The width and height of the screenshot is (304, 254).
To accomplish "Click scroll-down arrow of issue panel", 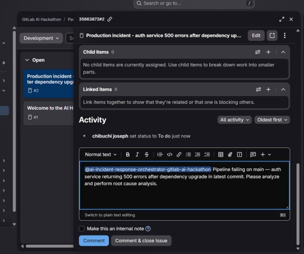I will pyautogui.click(x=298, y=249).
